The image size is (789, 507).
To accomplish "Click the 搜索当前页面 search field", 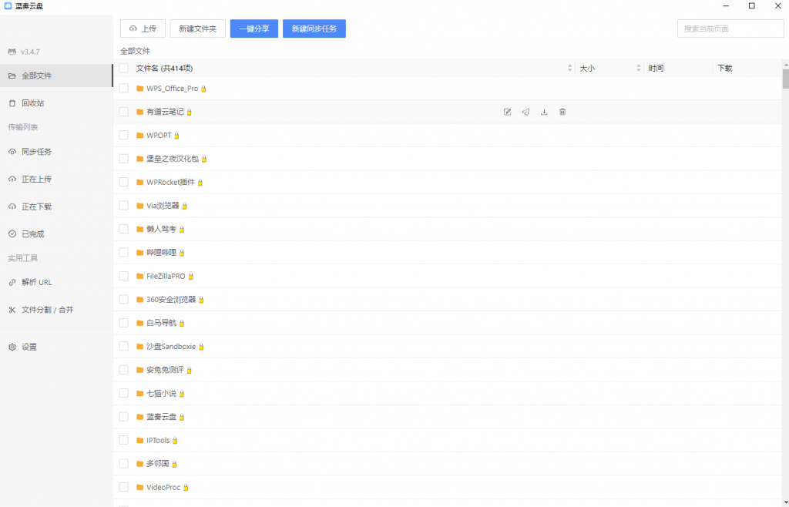I will (x=730, y=28).
